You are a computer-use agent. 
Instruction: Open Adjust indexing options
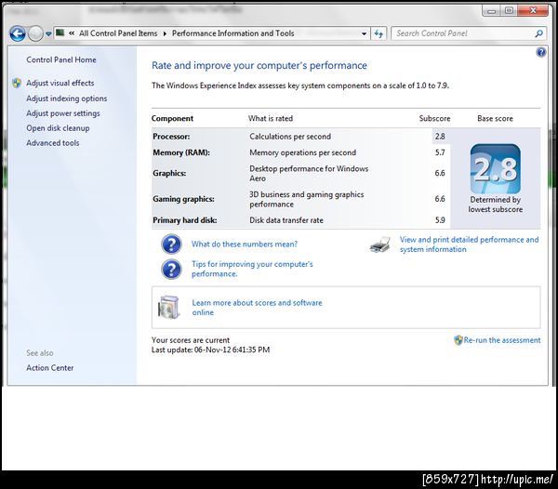pos(67,99)
